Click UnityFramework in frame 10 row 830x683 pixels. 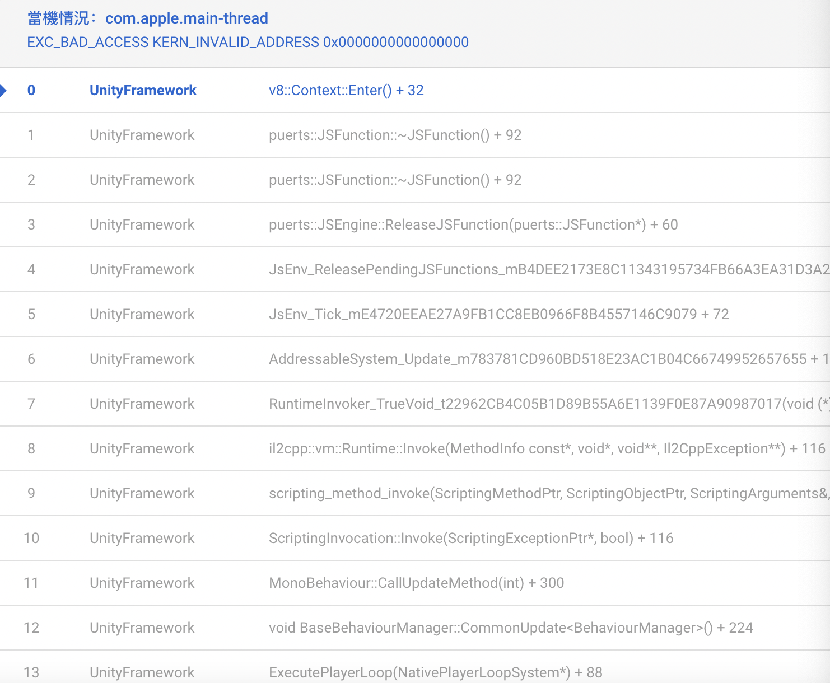click(x=142, y=538)
